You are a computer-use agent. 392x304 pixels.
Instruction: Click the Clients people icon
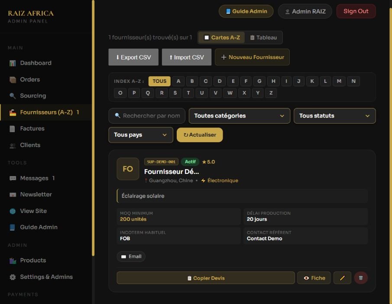pyautogui.click(x=13, y=145)
